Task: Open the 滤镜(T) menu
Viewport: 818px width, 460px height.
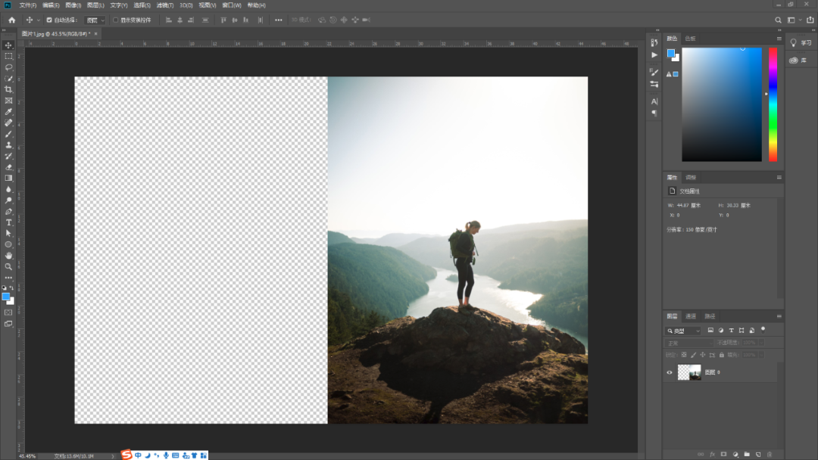Action: coord(165,5)
